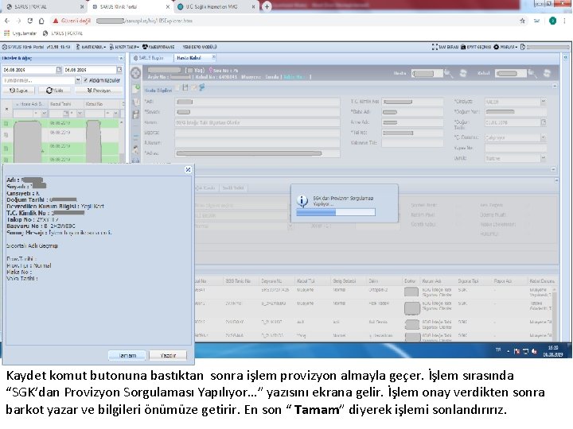This screenshot has height=429, width=573.
Task: Open Kabul Tarihi column filter dropdown
Action: click(x=80, y=114)
